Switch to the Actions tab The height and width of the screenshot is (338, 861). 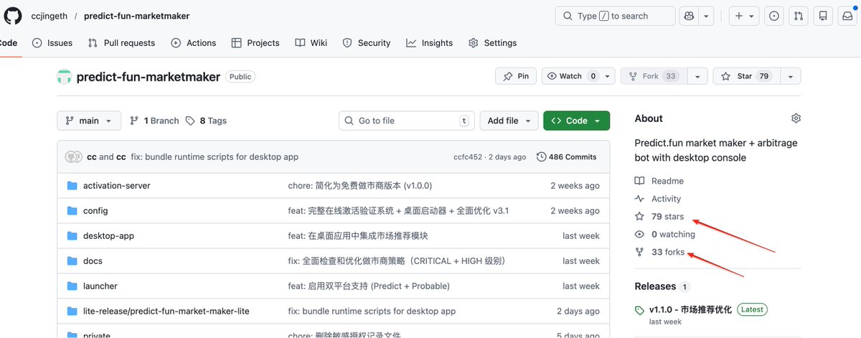pyautogui.click(x=193, y=43)
